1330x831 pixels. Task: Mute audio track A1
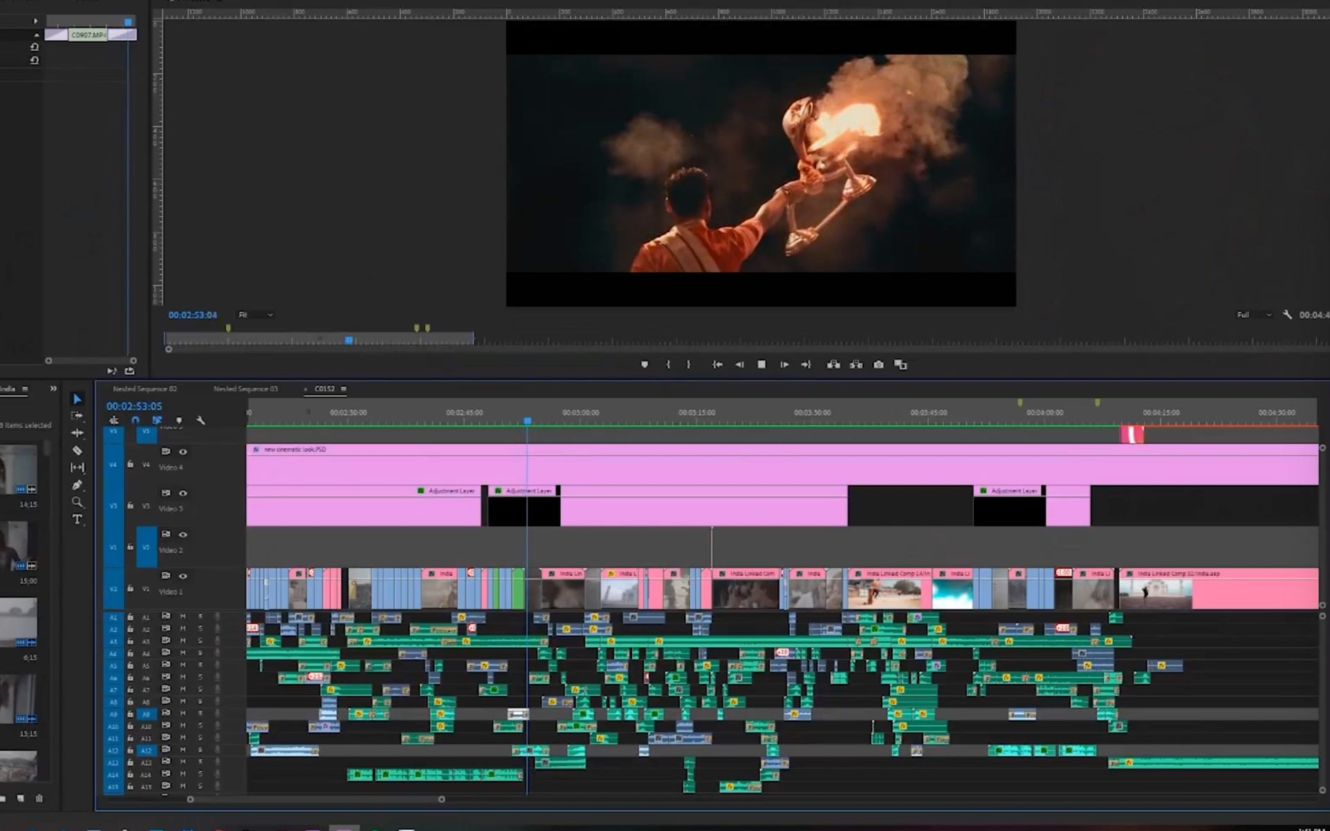click(183, 616)
